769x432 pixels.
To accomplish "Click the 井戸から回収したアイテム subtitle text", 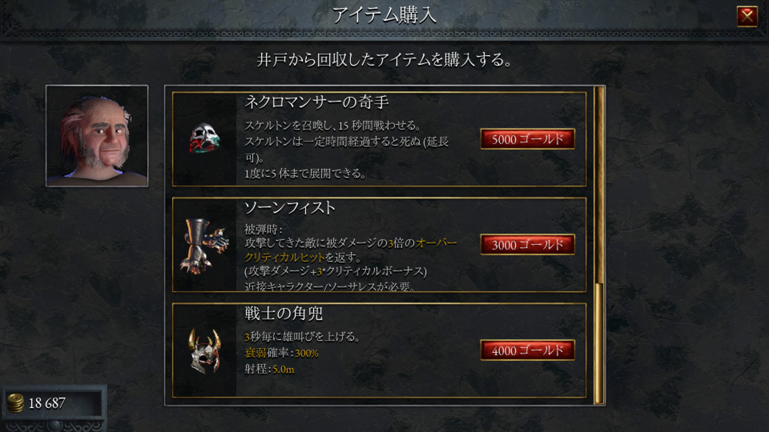I will click(384, 60).
